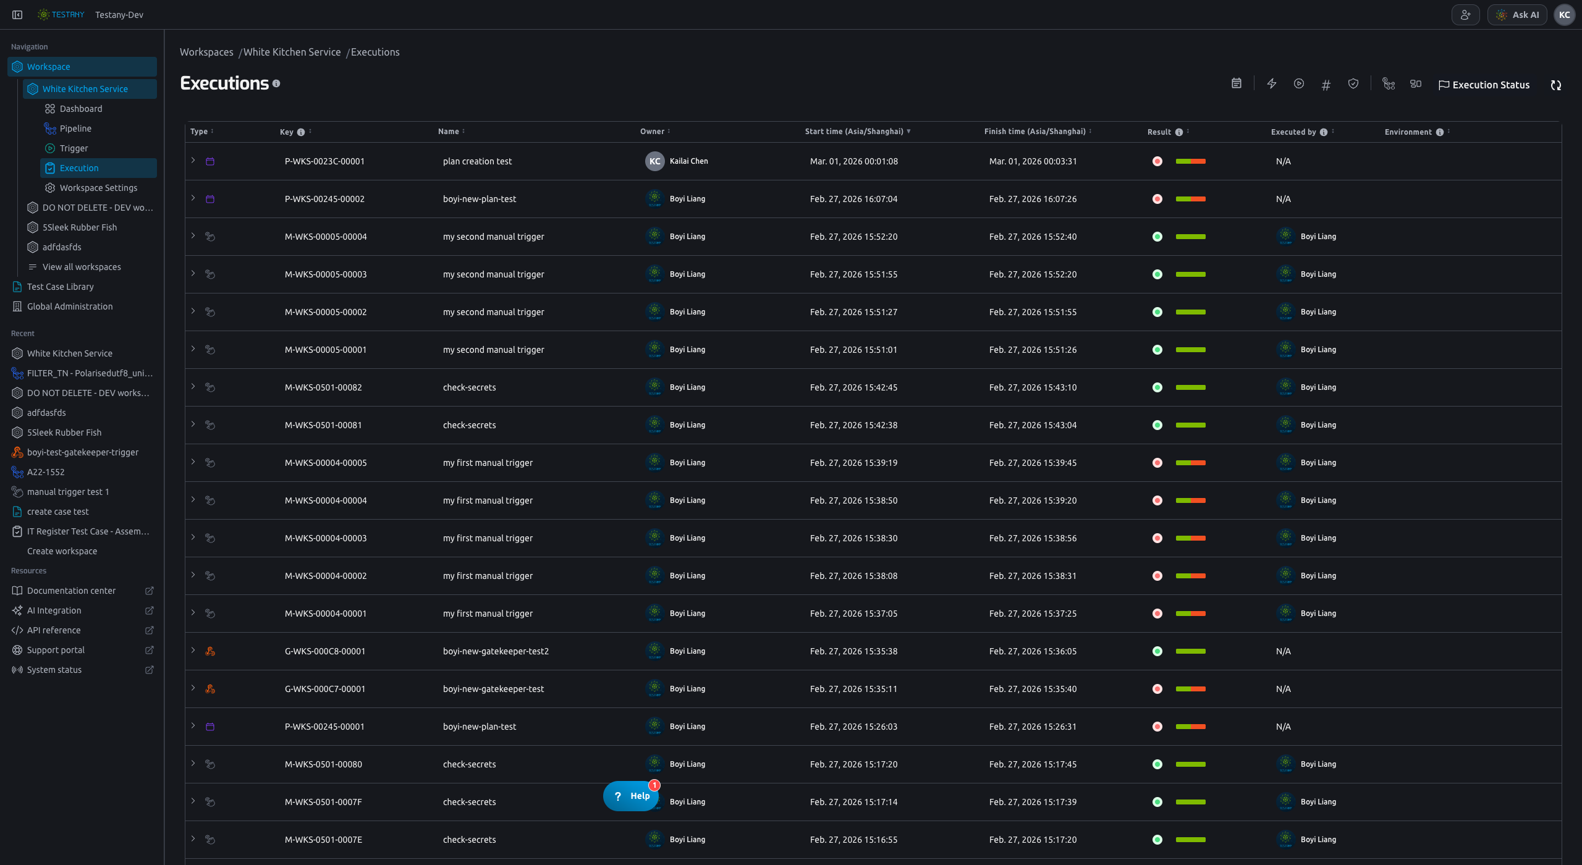This screenshot has height=865, width=1582.
Task: Click result progress bar for M-WKS-00005-00004
Action: click(x=1190, y=237)
